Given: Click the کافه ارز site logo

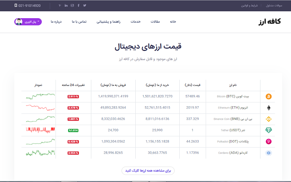Looking at the screenshot, I should 270,21.
